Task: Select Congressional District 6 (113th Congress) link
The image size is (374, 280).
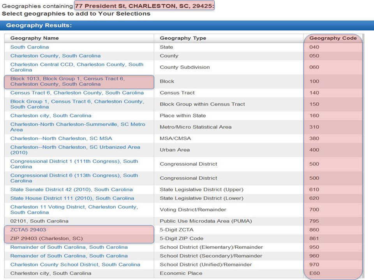Action: pyautogui.click(x=74, y=178)
